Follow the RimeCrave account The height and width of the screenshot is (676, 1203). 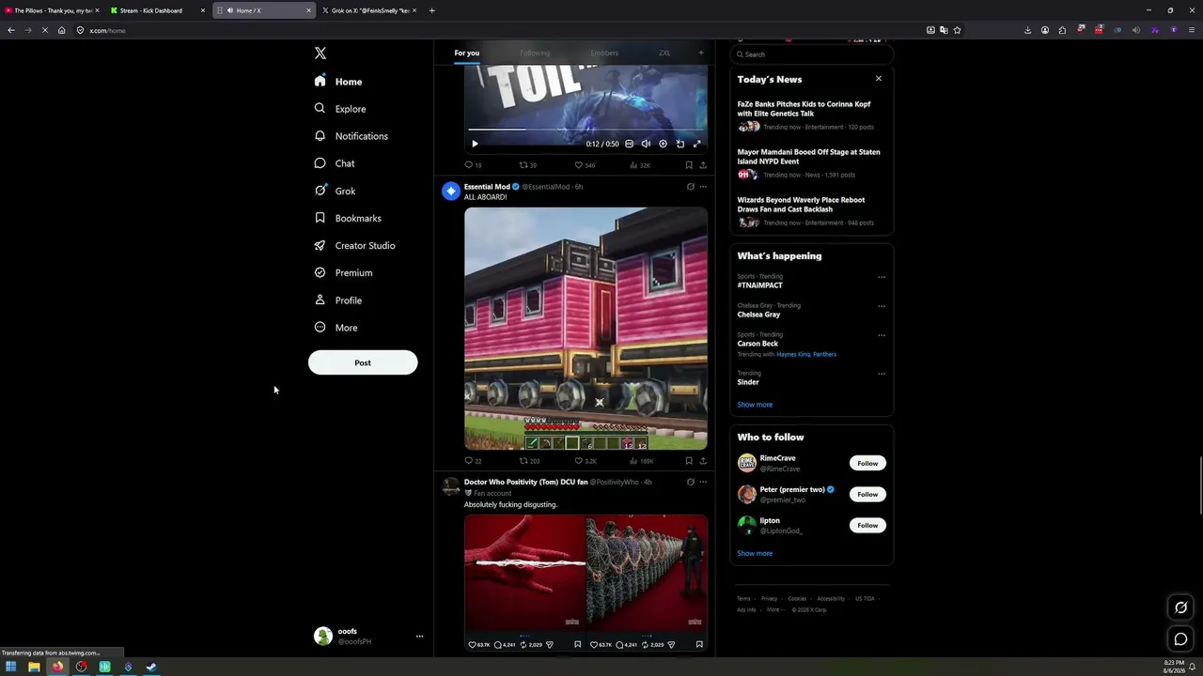coord(867,463)
